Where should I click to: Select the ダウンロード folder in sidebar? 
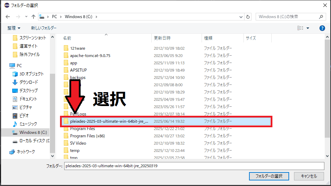point(28,82)
